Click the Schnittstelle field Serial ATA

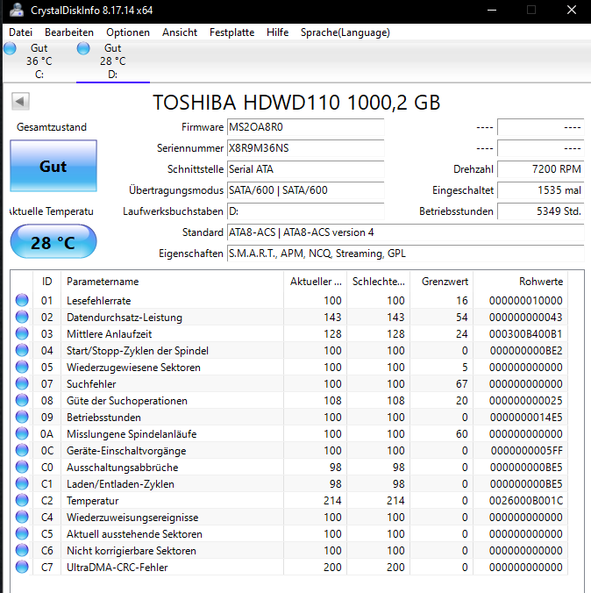tap(305, 169)
